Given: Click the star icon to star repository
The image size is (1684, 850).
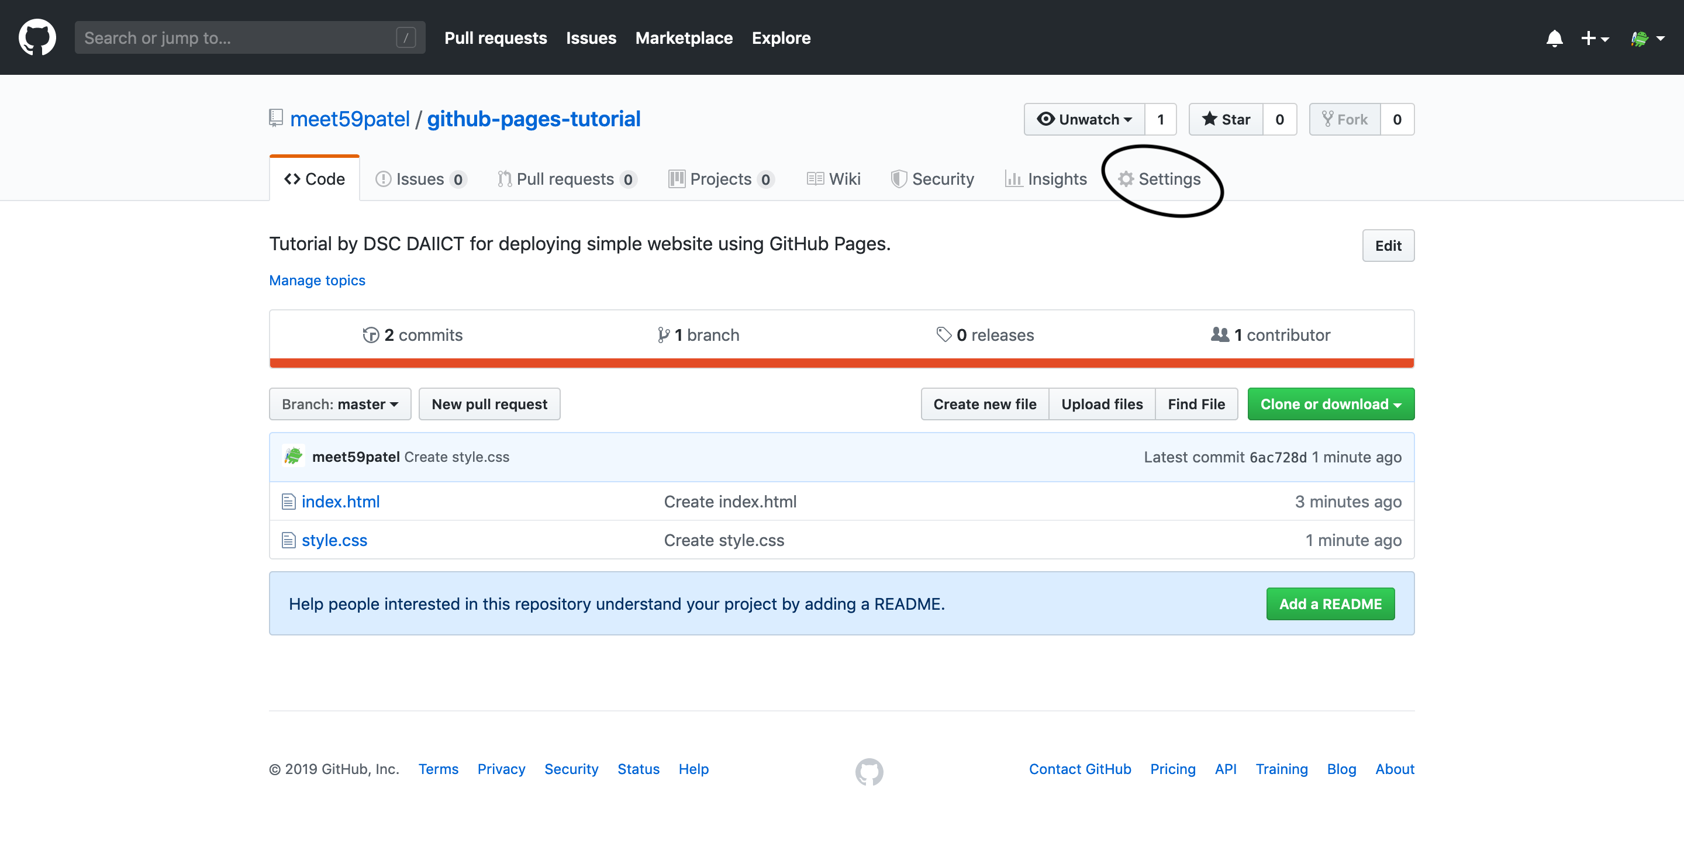Looking at the screenshot, I should click(1211, 119).
